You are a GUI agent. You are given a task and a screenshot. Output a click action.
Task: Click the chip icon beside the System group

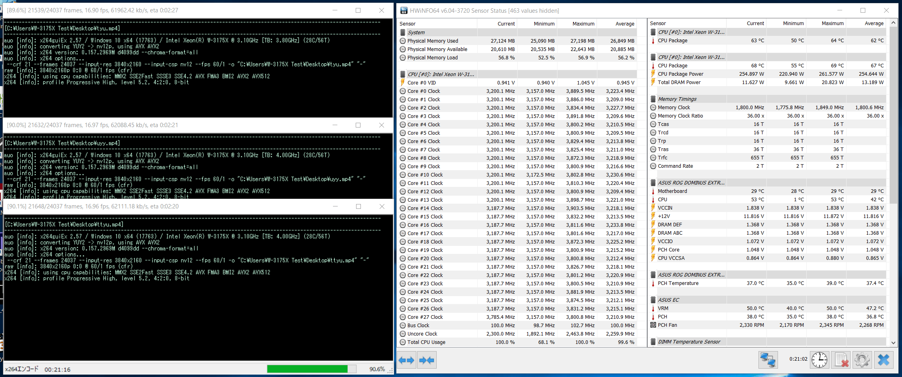(x=403, y=32)
